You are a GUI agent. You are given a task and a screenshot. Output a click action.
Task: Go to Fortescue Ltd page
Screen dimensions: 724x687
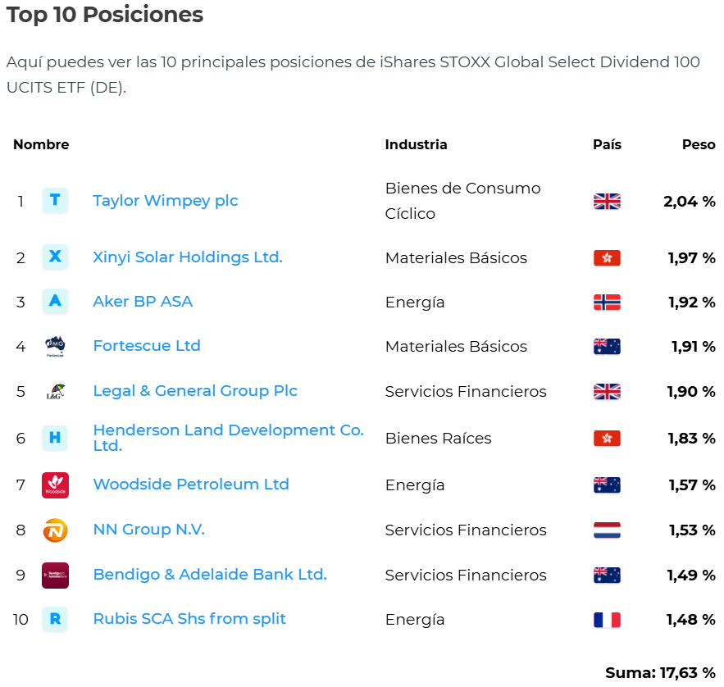pyautogui.click(x=147, y=346)
